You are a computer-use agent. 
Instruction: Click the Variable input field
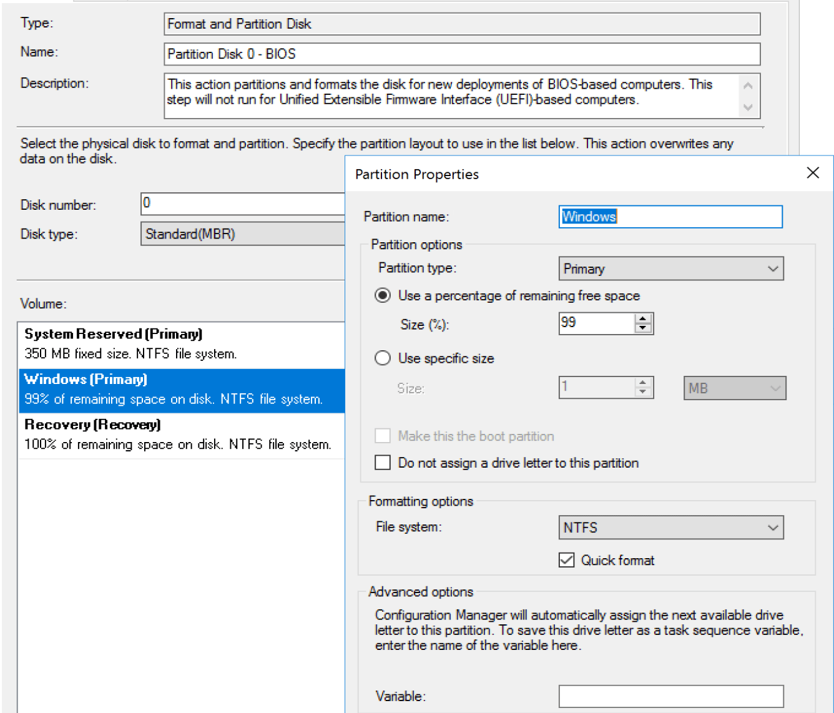pyautogui.click(x=671, y=696)
